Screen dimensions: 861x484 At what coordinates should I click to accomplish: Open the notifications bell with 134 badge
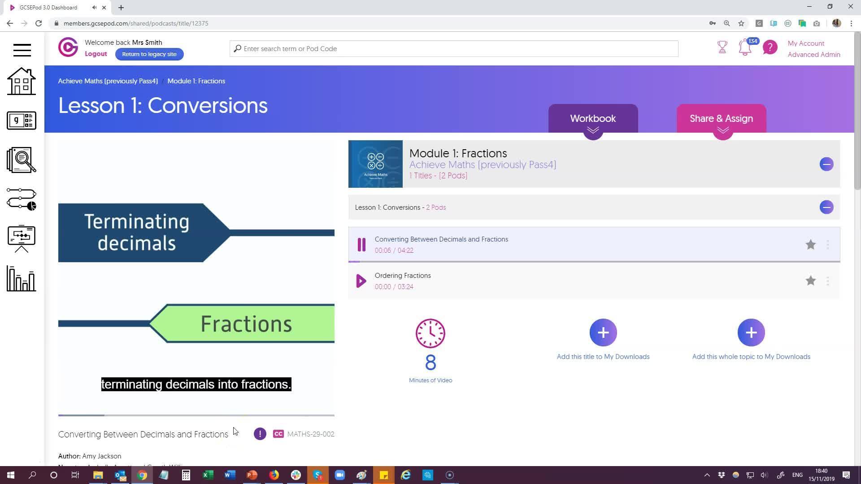coord(746,47)
